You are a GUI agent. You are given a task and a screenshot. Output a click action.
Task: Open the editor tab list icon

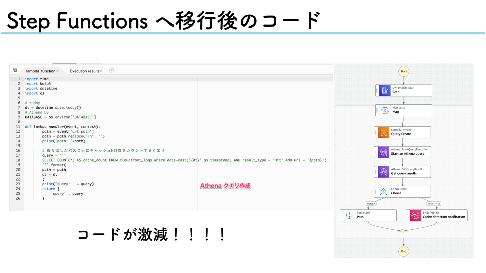coord(15,70)
